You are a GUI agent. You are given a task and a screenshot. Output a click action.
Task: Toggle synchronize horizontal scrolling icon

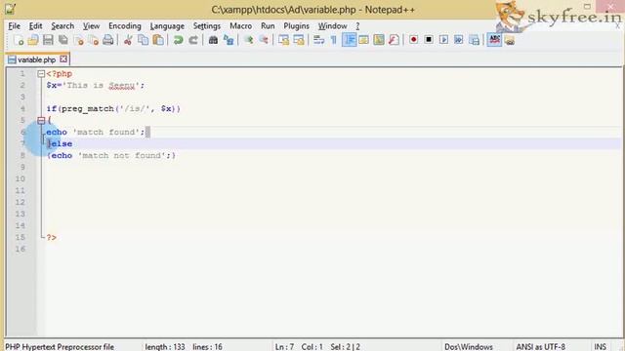pyautogui.click(x=299, y=40)
